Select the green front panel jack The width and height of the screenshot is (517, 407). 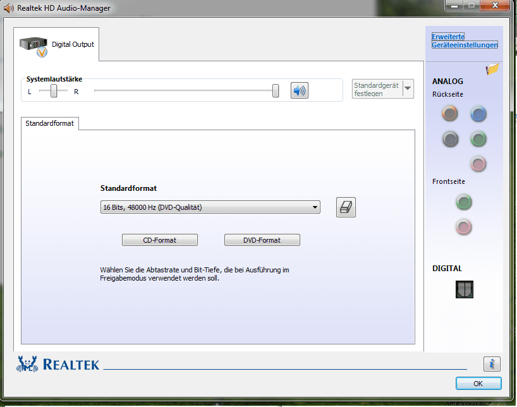[463, 202]
